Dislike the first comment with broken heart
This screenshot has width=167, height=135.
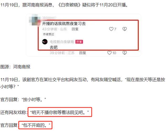[124, 29]
